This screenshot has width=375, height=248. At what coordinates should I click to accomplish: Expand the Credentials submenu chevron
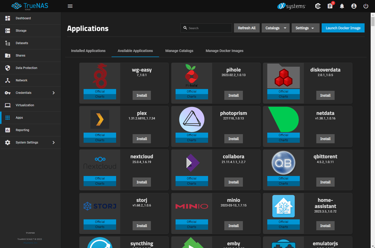tap(54, 93)
